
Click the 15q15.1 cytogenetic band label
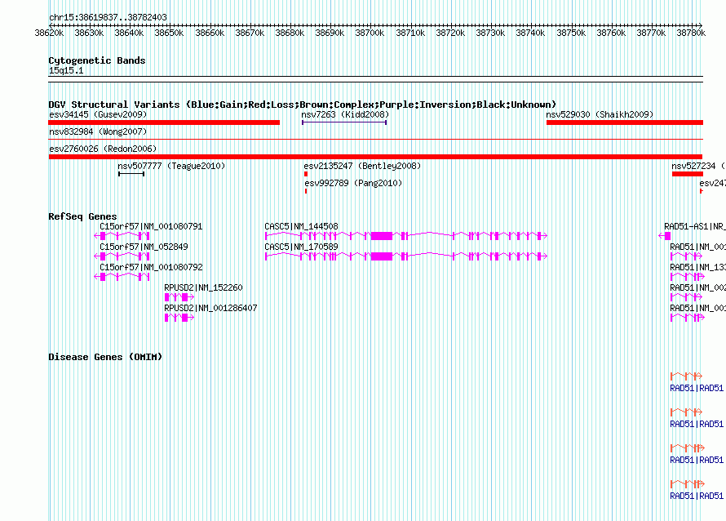point(66,70)
